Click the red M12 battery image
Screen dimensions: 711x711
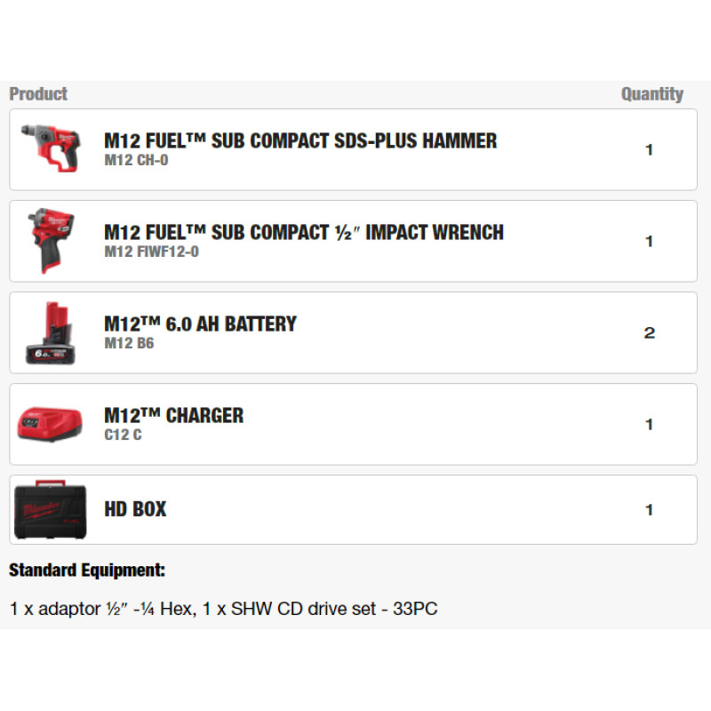[x=51, y=332]
